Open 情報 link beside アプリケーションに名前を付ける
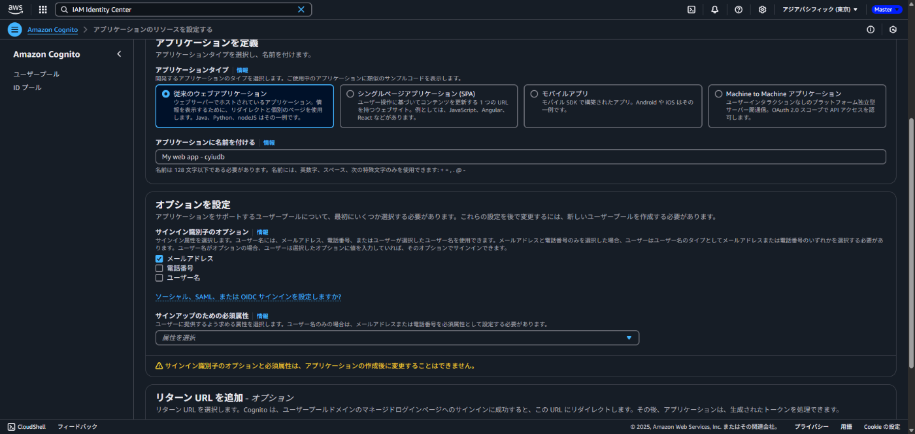Screen dimensions: 915x434 (x=269, y=142)
